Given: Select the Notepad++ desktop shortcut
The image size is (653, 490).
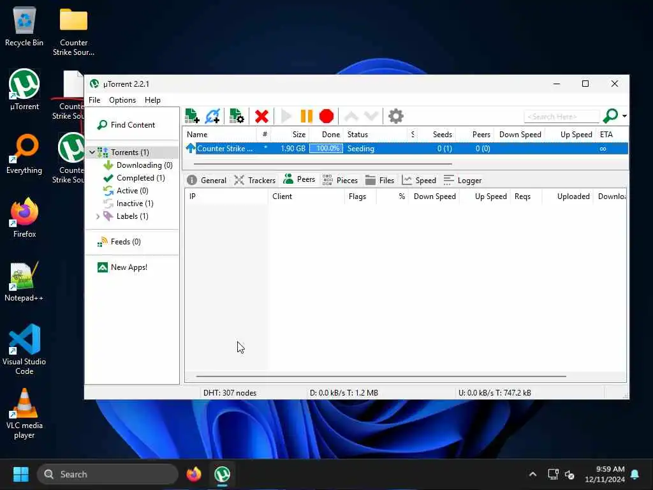Looking at the screenshot, I should pyautogui.click(x=24, y=281).
